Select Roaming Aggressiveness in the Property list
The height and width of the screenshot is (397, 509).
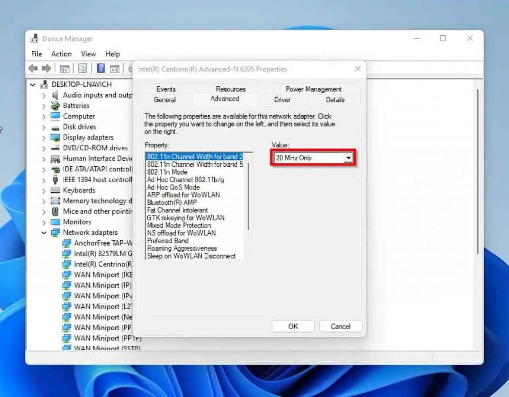point(182,249)
